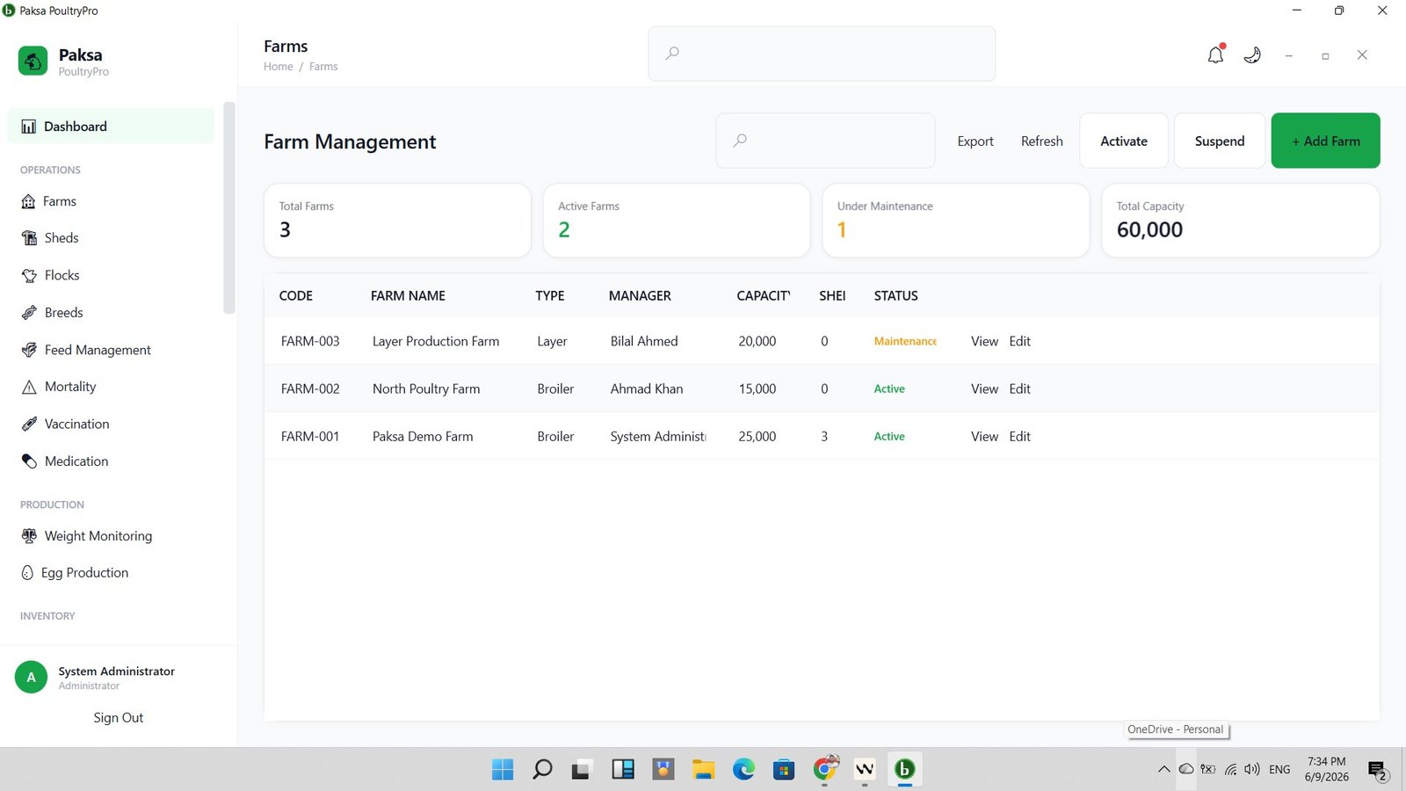1406x791 pixels.
Task: Show hidden system tray icons
Action: (x=1163, y=770)
